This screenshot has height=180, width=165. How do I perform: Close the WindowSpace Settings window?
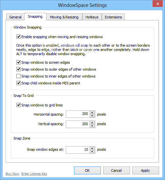(x=158, y=4)
